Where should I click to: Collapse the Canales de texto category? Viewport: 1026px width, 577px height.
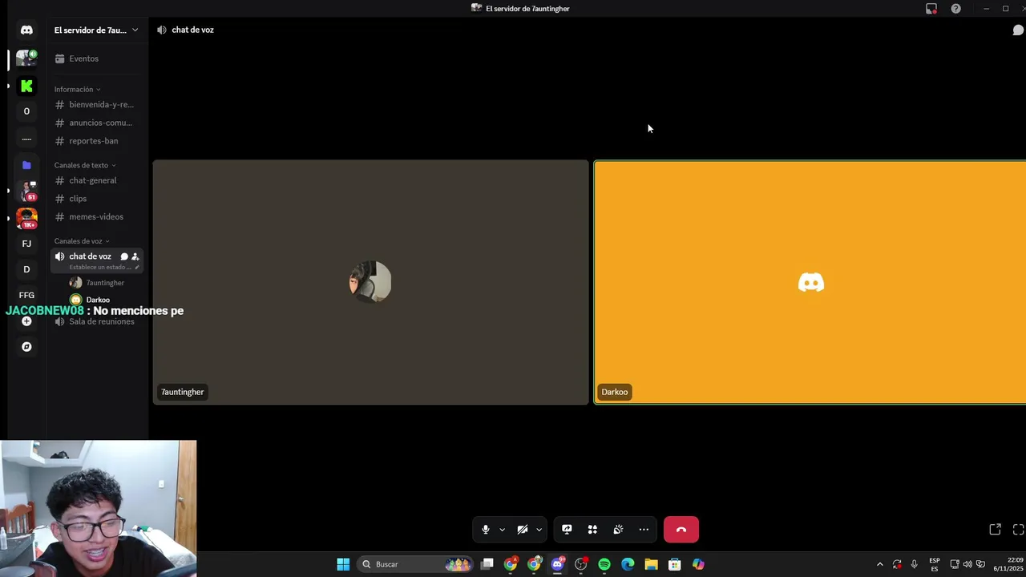coord(85,165)
